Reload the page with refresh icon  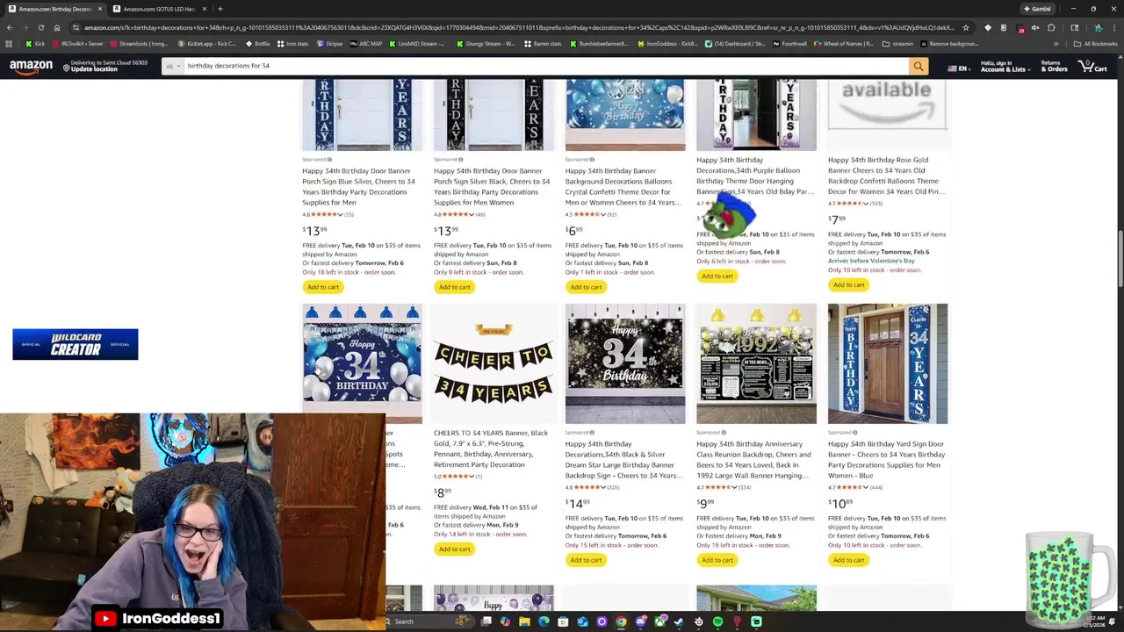pos(41,27)
